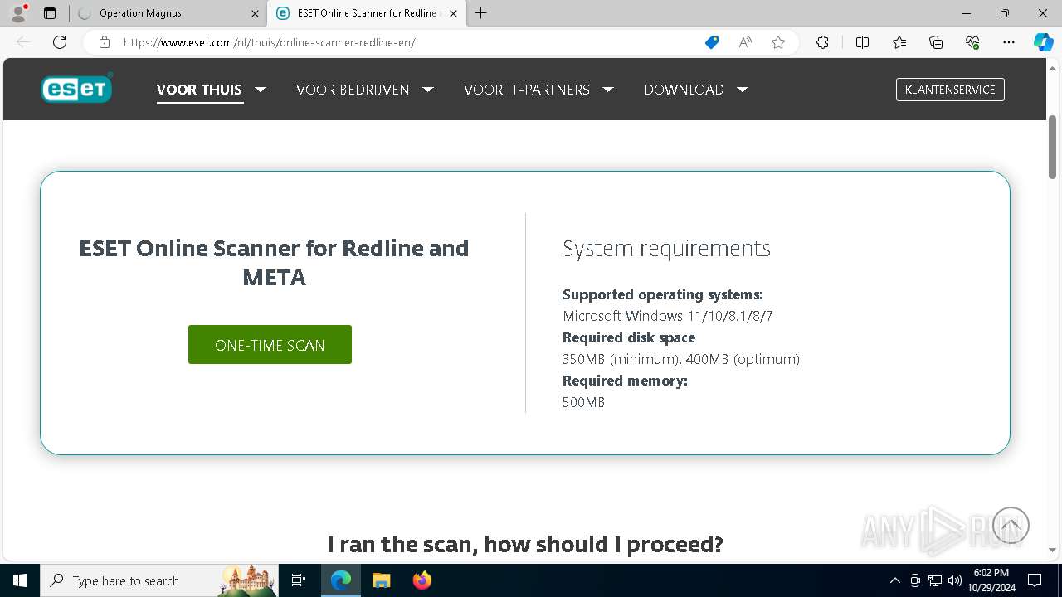
Task: Open Edge Settings and more menu
Action: click(x=1009, y=42)
